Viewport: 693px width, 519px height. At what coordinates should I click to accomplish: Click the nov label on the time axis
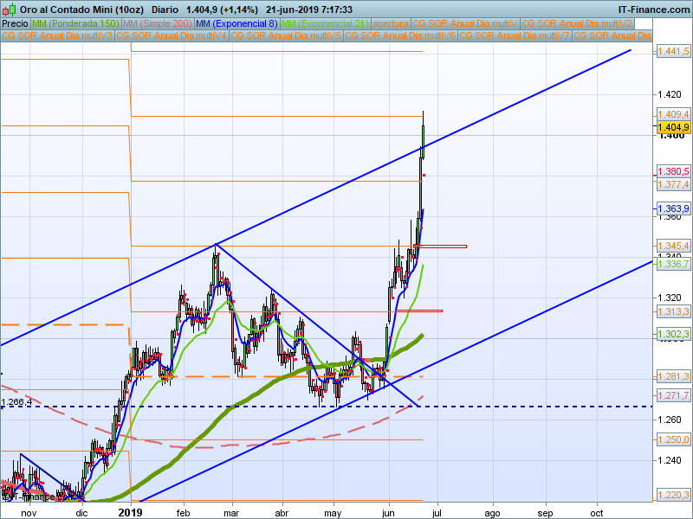[x=29, y=513]
